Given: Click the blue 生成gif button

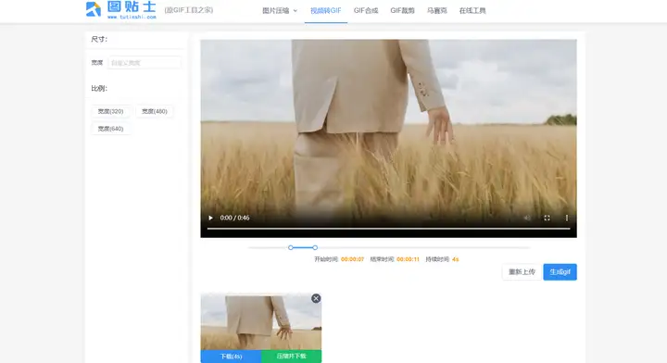Looking at the screenshot, I should (x=560, y=272).
